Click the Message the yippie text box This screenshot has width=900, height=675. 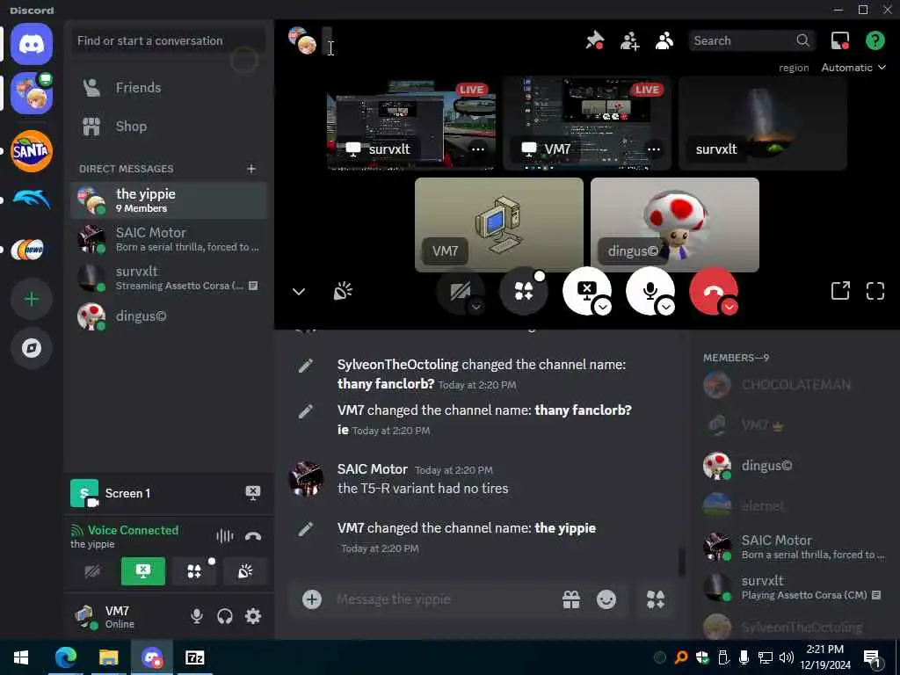coord(442,599)
